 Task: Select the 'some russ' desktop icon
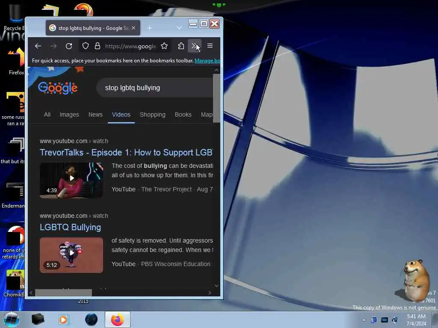[13, 109]
